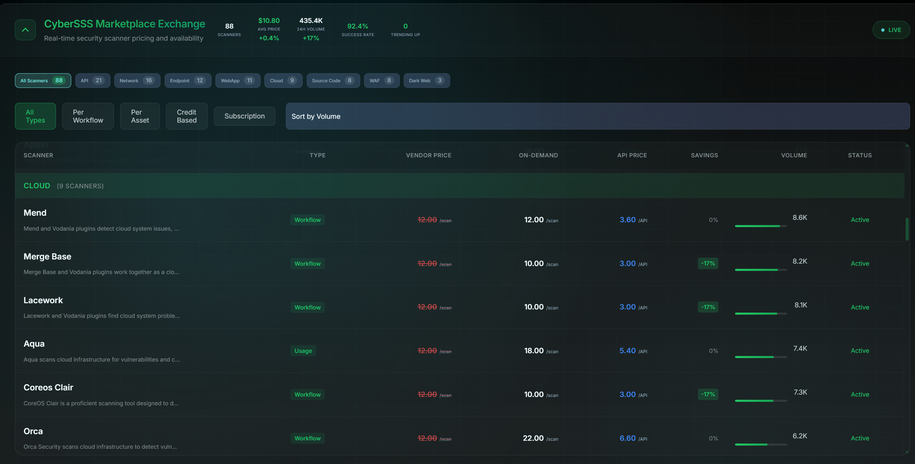
Task: Filter scanners by Endpoint category
Action: pyautogui.click(x=188, y=81)
